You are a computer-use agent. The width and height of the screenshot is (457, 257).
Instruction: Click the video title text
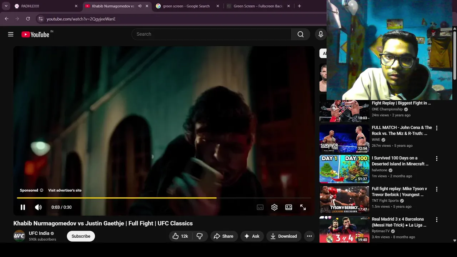pos(103,223)
